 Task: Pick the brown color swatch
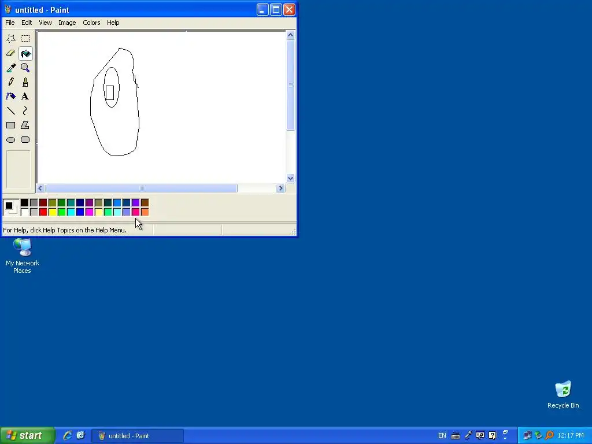(145, 203)
